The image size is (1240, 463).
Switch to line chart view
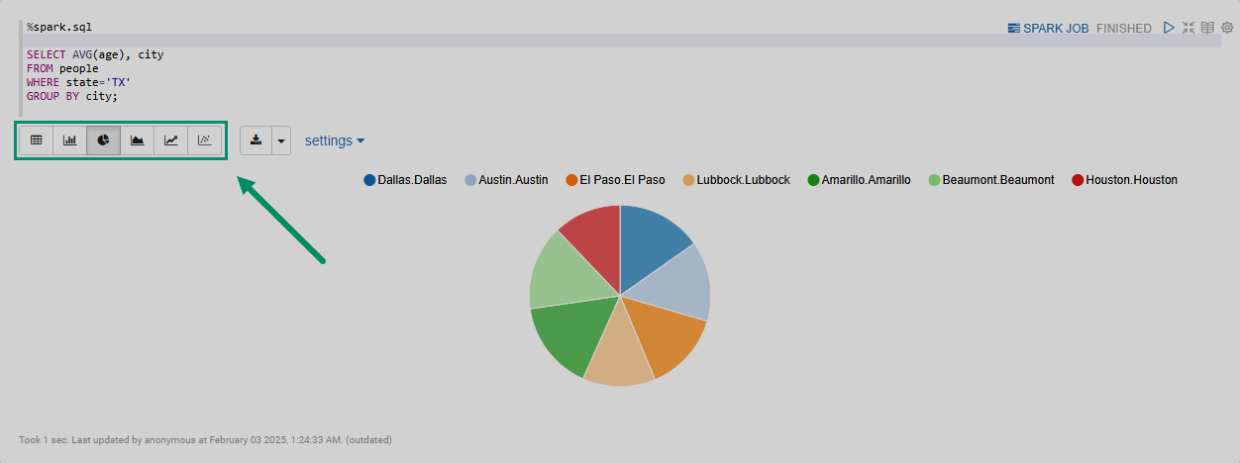click(x=171, y=140)
